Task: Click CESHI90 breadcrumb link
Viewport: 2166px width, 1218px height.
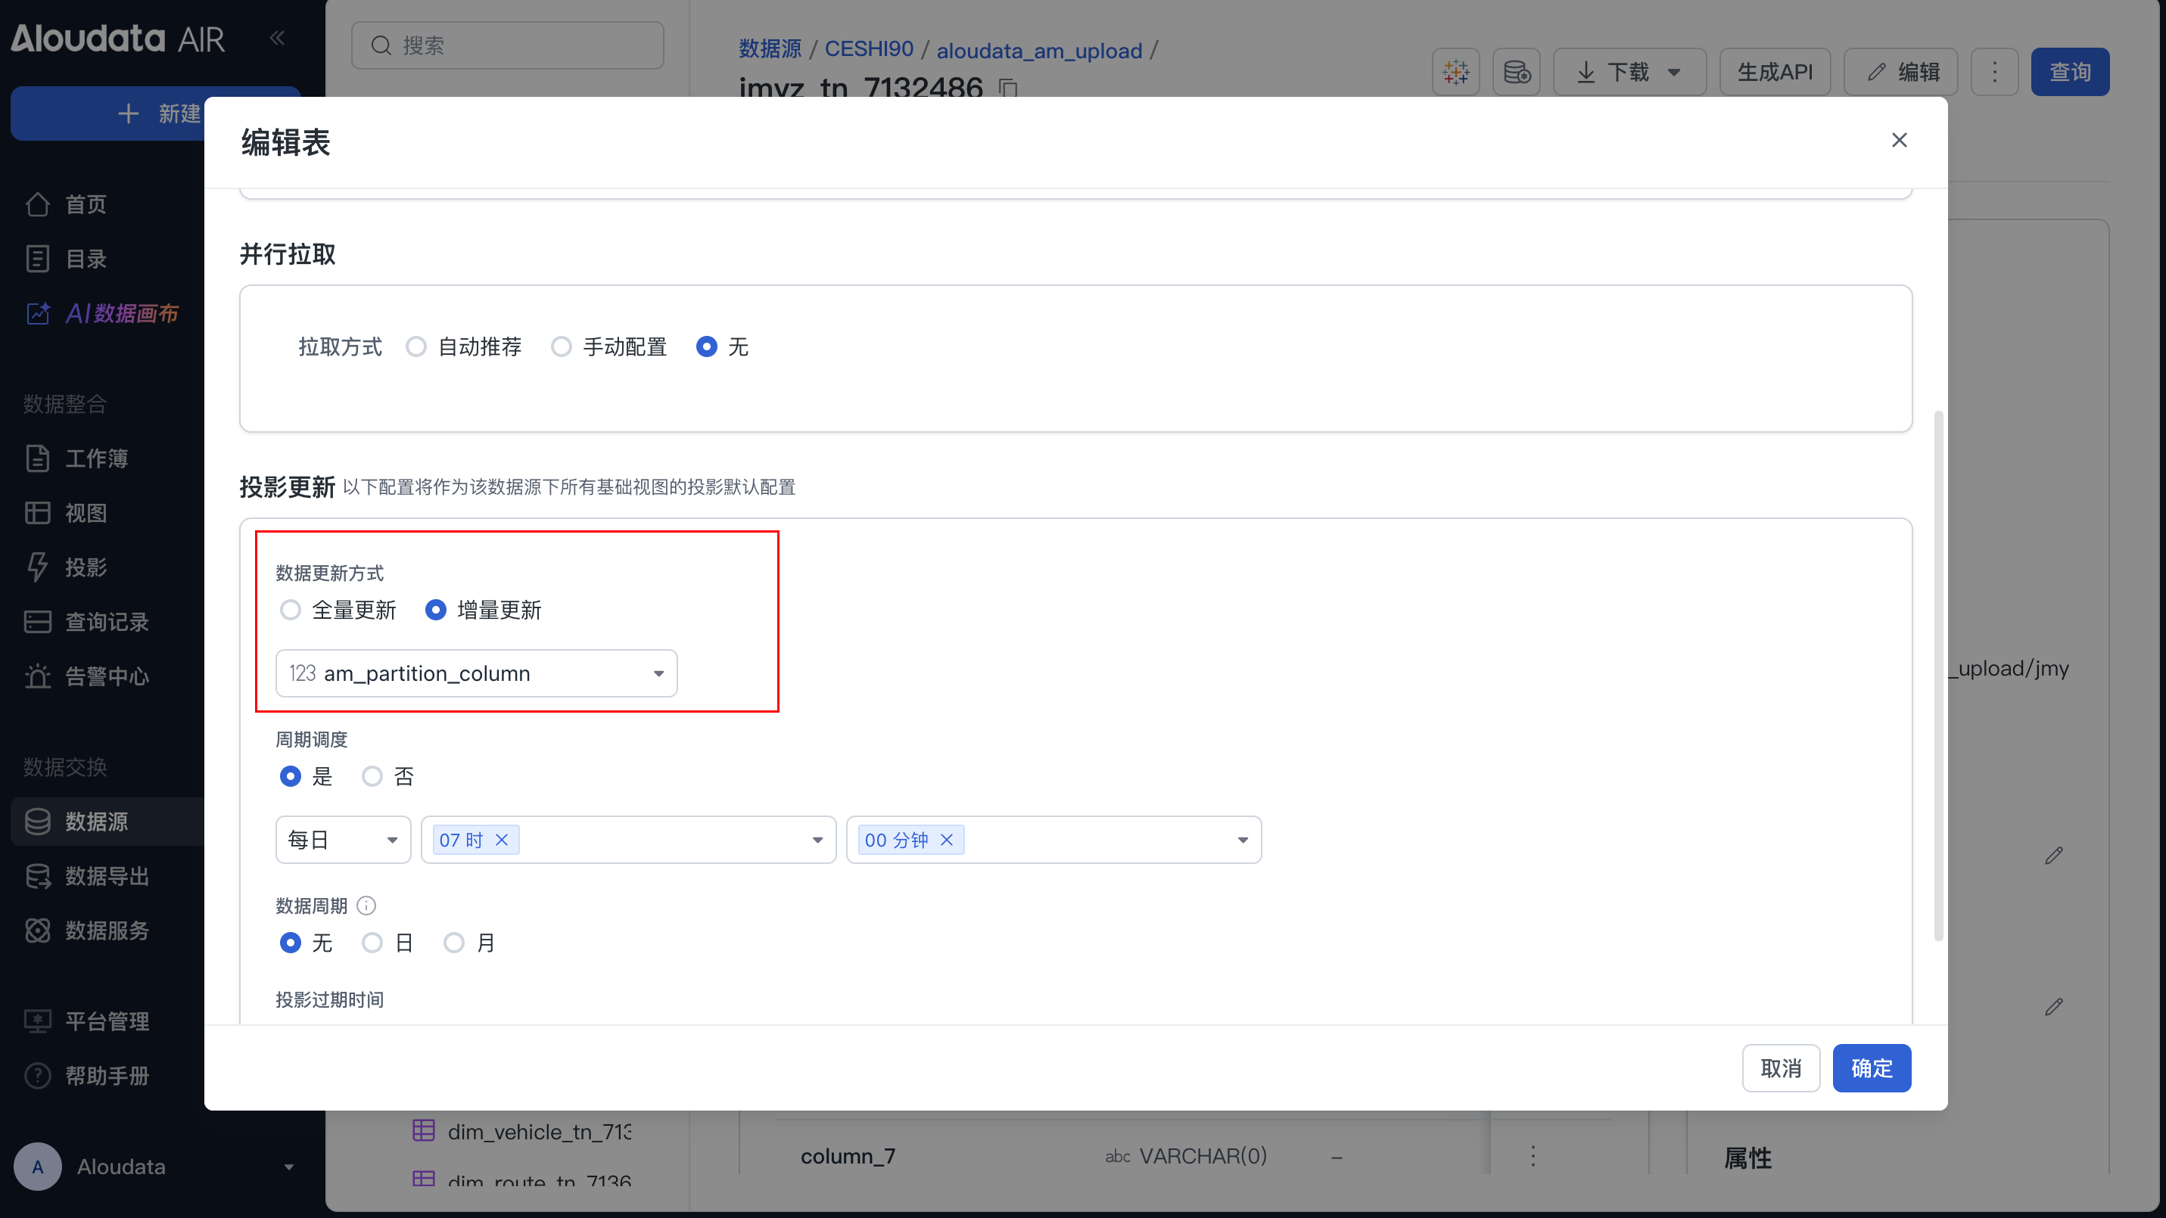Action: pos(869,50)
